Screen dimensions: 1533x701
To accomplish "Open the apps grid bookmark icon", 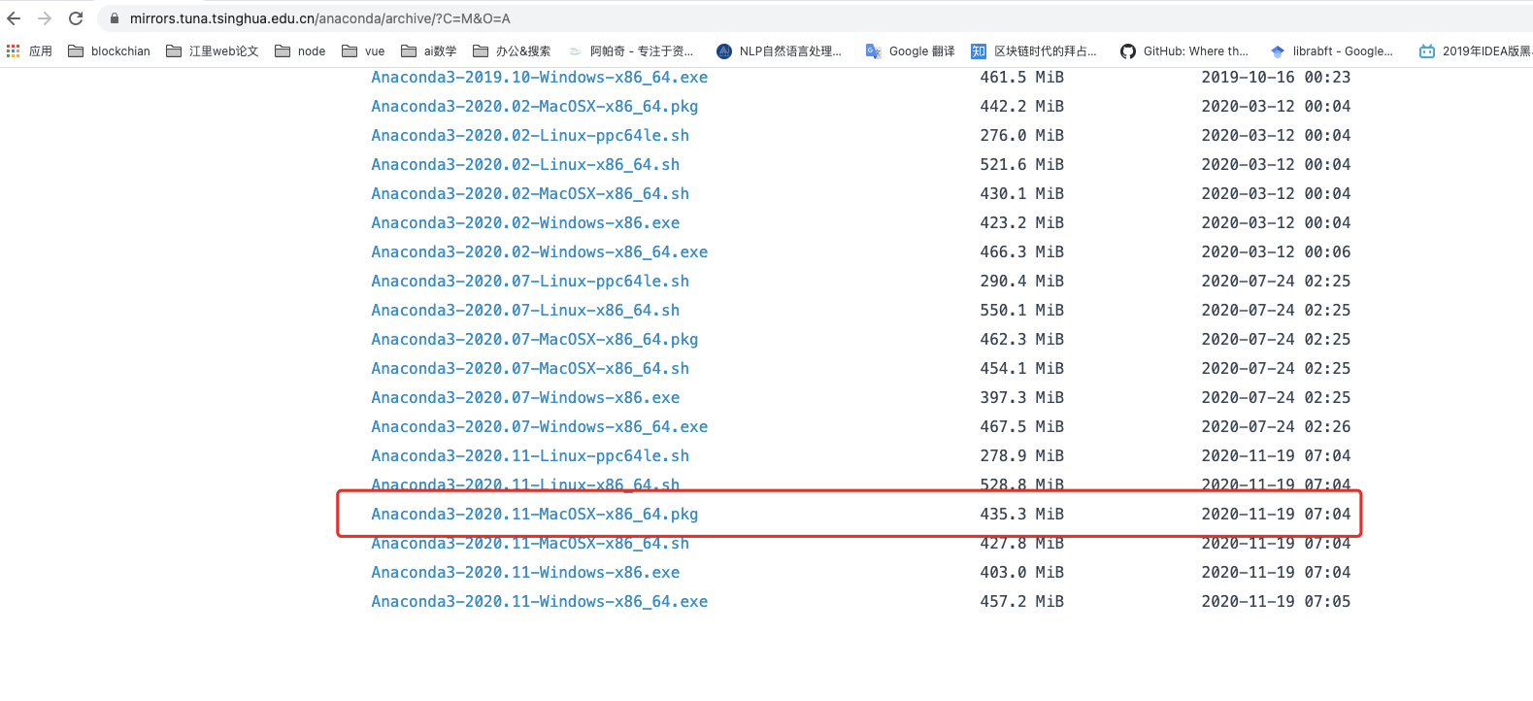I will point(14,51).
